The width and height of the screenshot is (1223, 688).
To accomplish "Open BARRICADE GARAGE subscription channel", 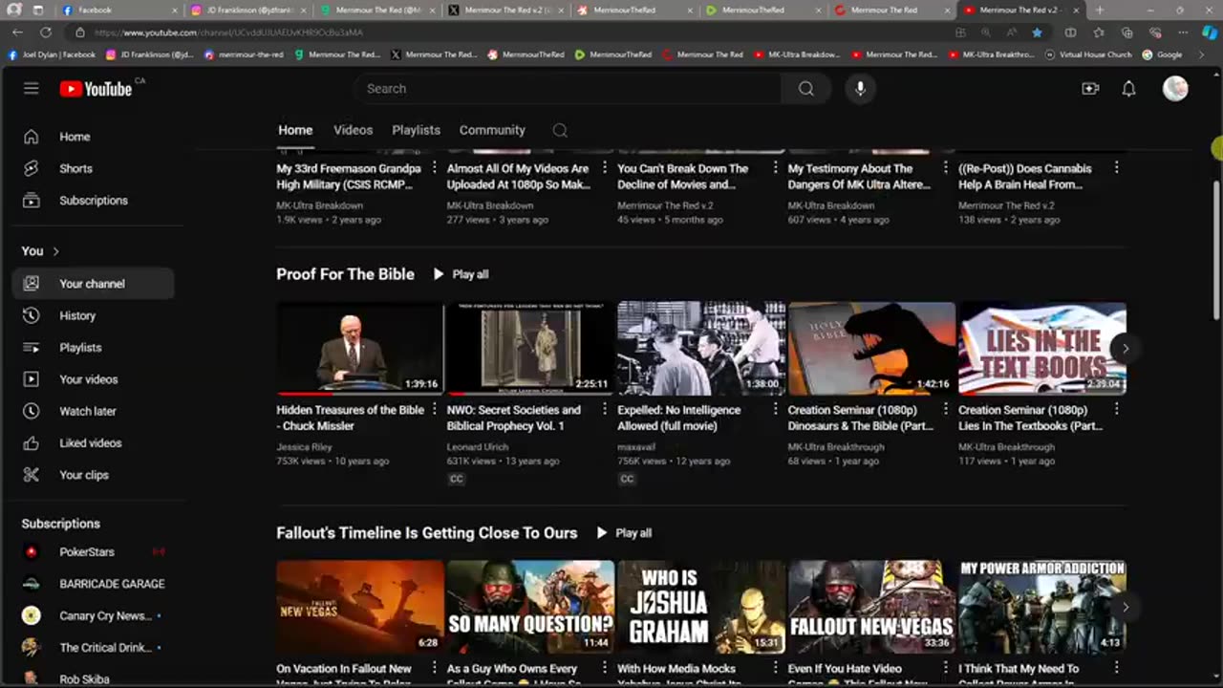I will (x=93, y=584).
